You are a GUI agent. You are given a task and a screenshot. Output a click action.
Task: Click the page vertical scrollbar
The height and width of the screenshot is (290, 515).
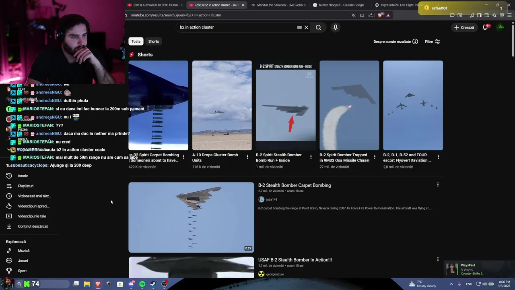513,40
